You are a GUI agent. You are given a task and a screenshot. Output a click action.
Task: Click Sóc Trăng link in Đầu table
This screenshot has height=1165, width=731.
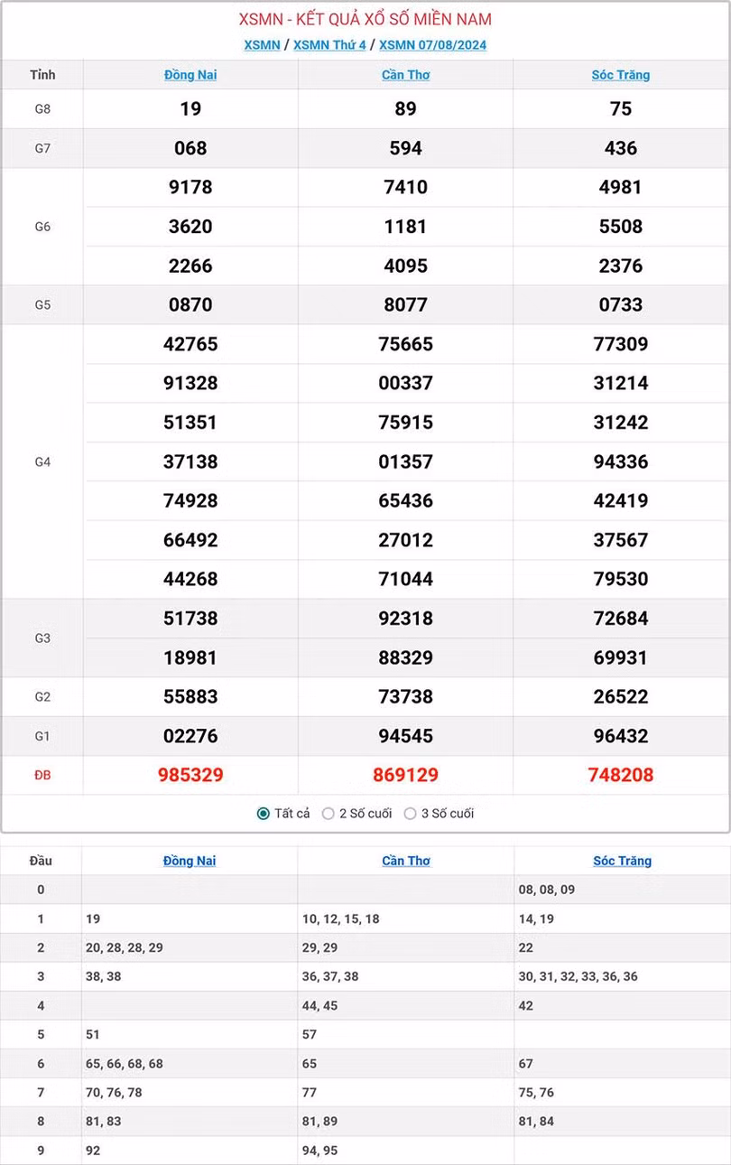(622, 861)
